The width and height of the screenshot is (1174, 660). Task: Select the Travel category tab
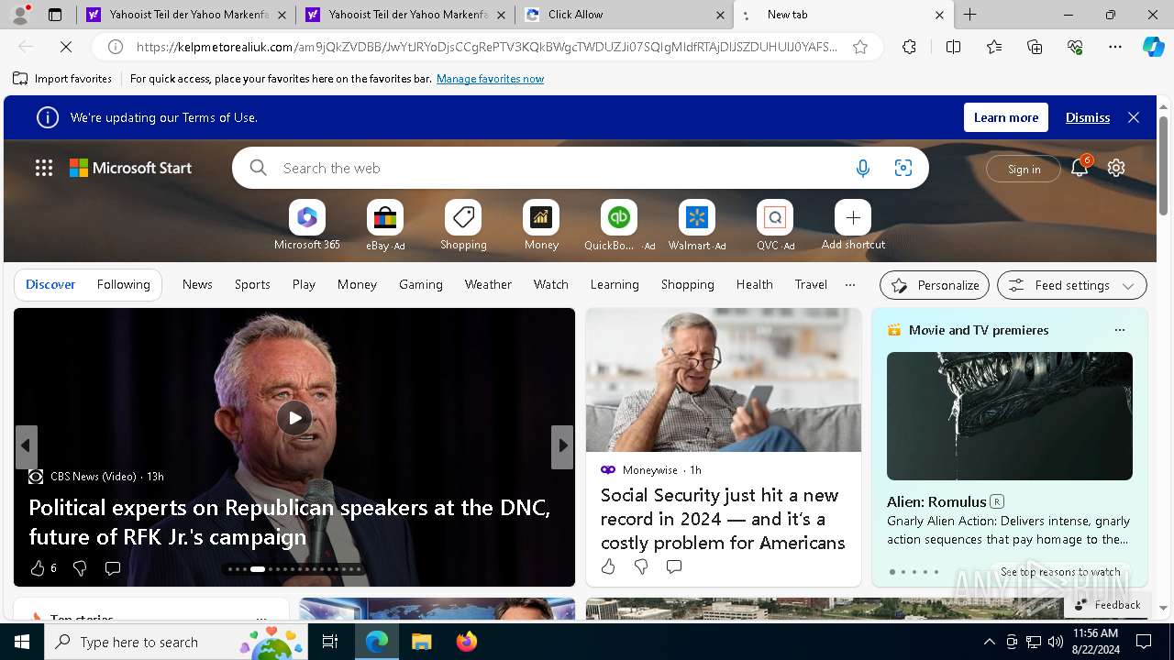pos(811,285)
